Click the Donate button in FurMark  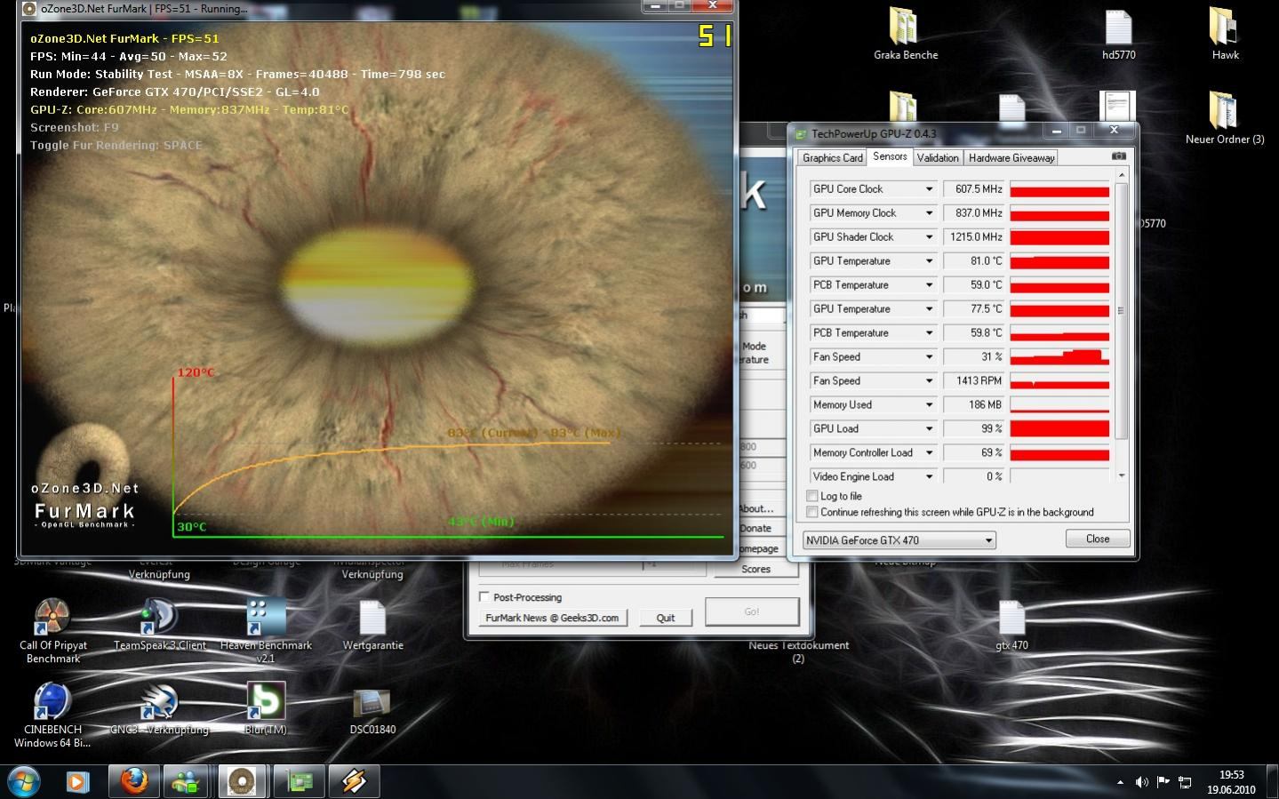tap(756, 528)
